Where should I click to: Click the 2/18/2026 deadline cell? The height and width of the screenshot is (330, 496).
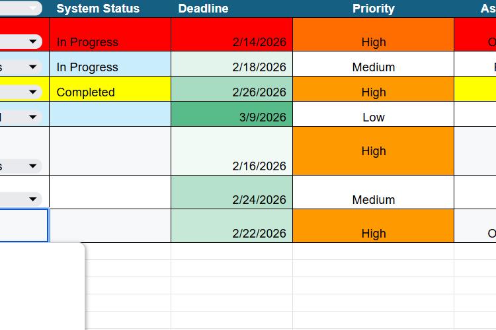[232, 64]
